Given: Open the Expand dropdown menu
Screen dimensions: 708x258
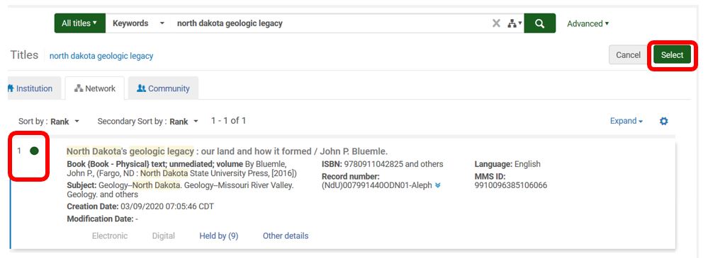Looking at the screenshot, I should [x=626, y=121].
